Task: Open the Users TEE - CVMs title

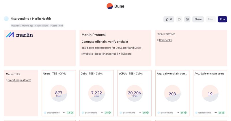Action: point(55,74)
